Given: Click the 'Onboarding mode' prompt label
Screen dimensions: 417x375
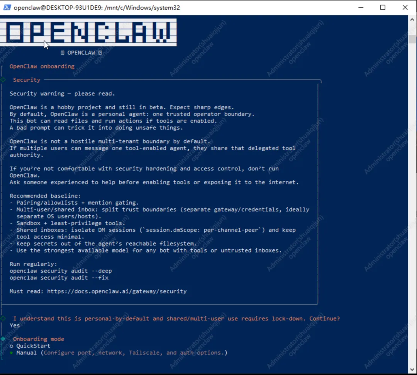Looking at the screenshot, I should (x=39, y=339).
